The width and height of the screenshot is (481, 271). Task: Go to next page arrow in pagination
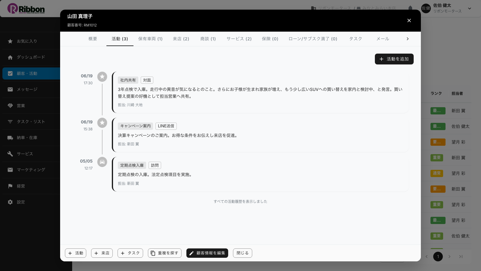[x=449, y=257]
